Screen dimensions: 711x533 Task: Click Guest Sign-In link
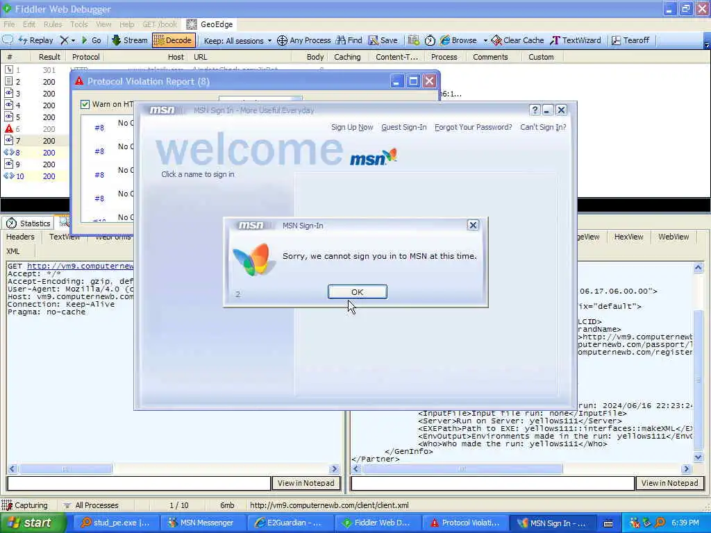pos(404,128)
